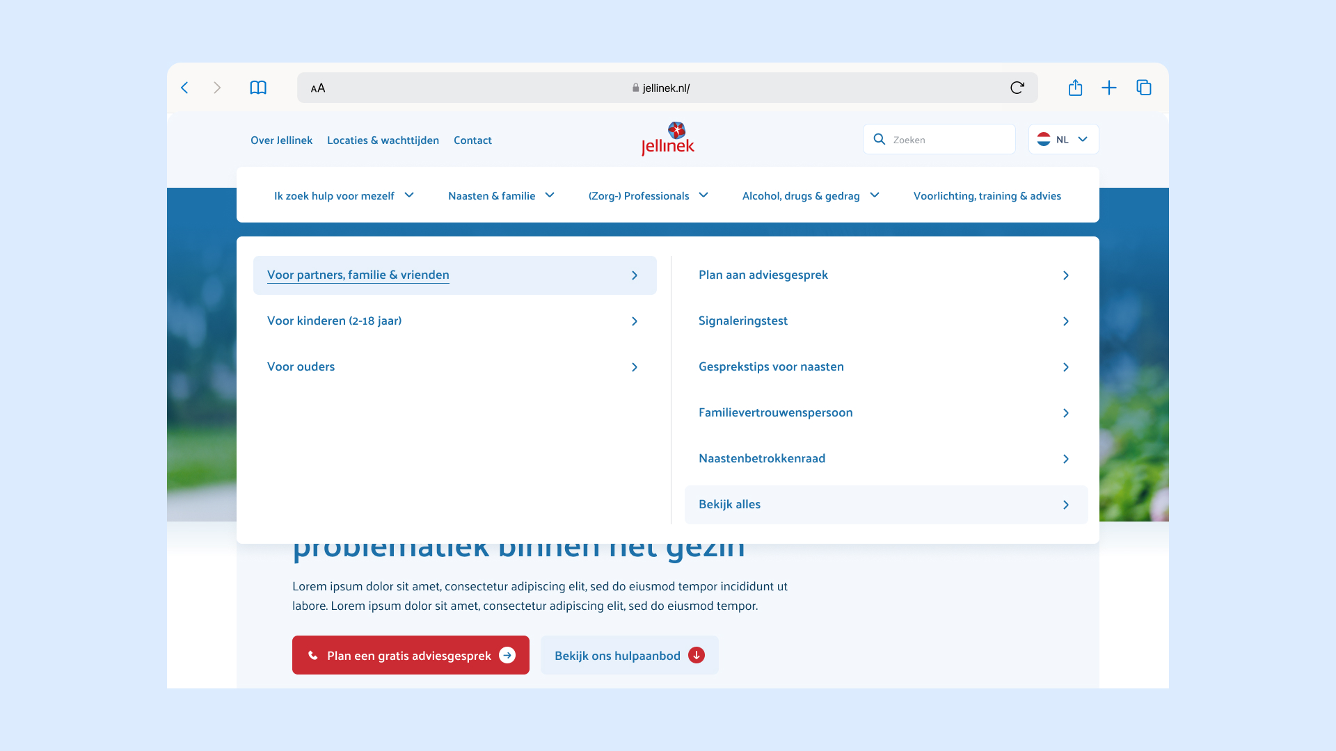Click the AA reader text size button
Image resolution: width=1336 pixels, height=751 pixels.
(x=318, y=88)
